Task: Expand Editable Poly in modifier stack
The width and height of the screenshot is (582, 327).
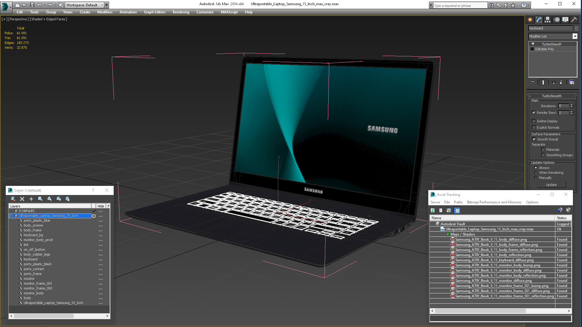Action: click(532, 49)
